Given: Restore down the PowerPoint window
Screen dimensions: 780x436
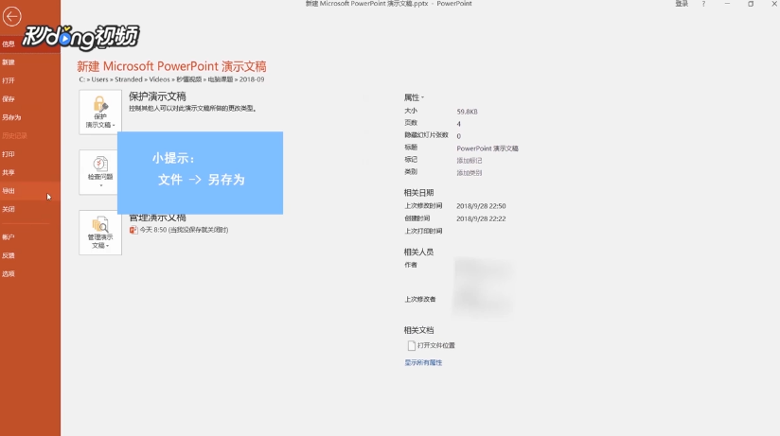Looking at the screenshot, I should tap(751, 4).
